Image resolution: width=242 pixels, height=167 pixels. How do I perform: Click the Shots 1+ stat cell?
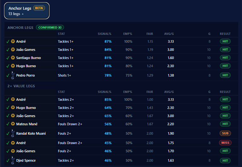64,75
